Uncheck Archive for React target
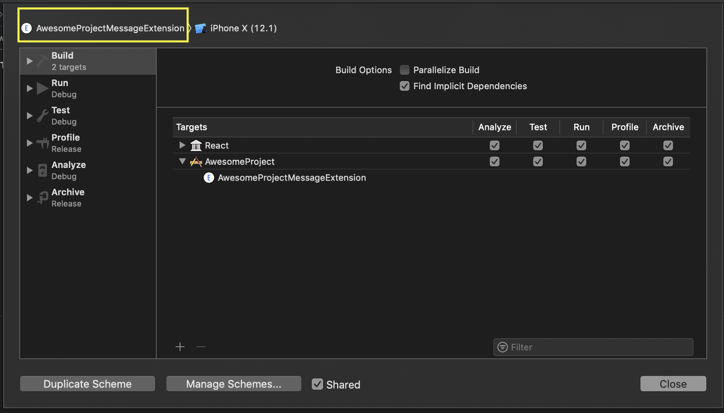The width and height of the screenshot is (724, 413). (x=668, y=145)
